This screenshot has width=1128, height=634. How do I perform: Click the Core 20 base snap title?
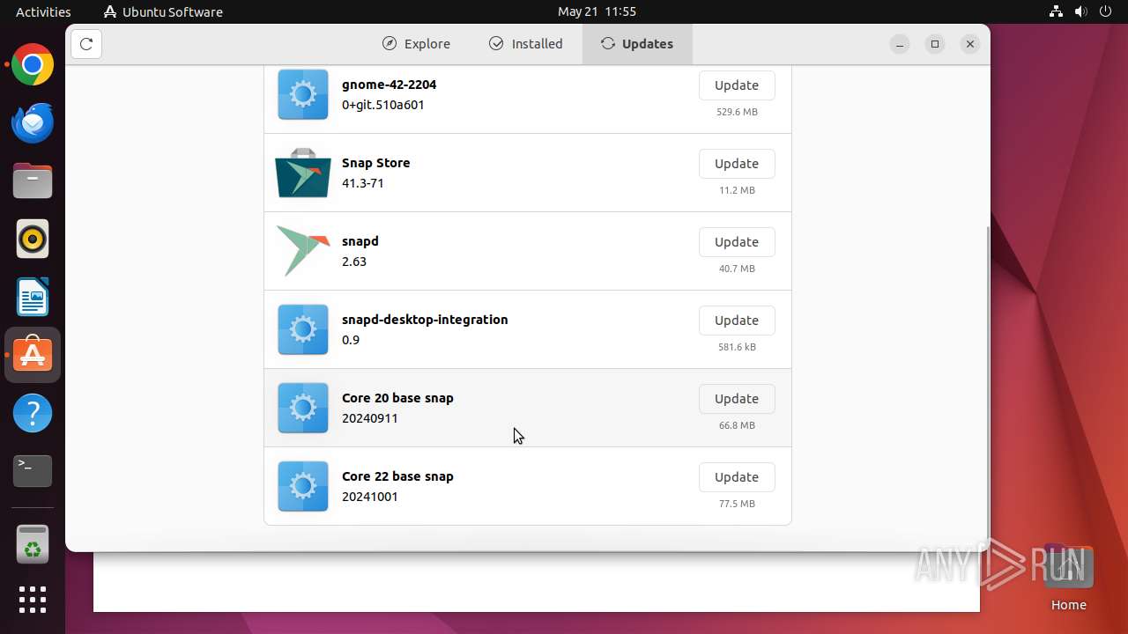[397, 398]
